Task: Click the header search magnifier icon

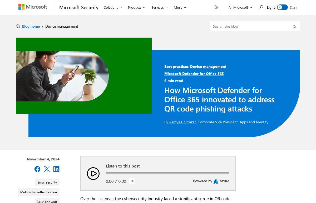Action: click(x=261, y=7)
